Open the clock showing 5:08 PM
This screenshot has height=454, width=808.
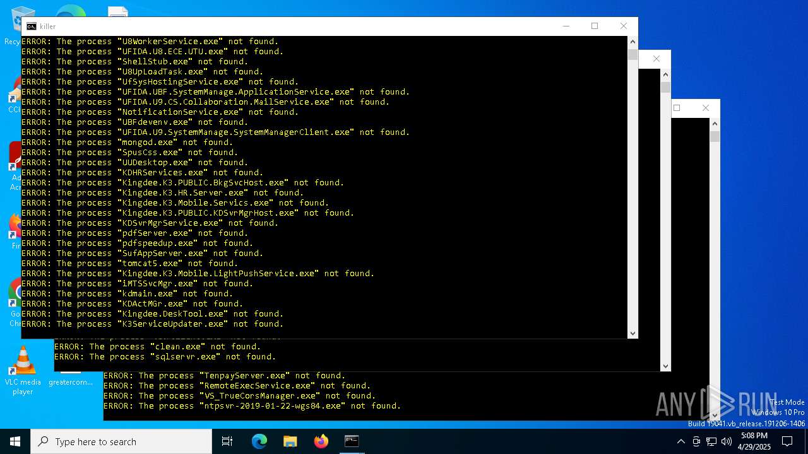pyautogui.click(x=754, y=441)
